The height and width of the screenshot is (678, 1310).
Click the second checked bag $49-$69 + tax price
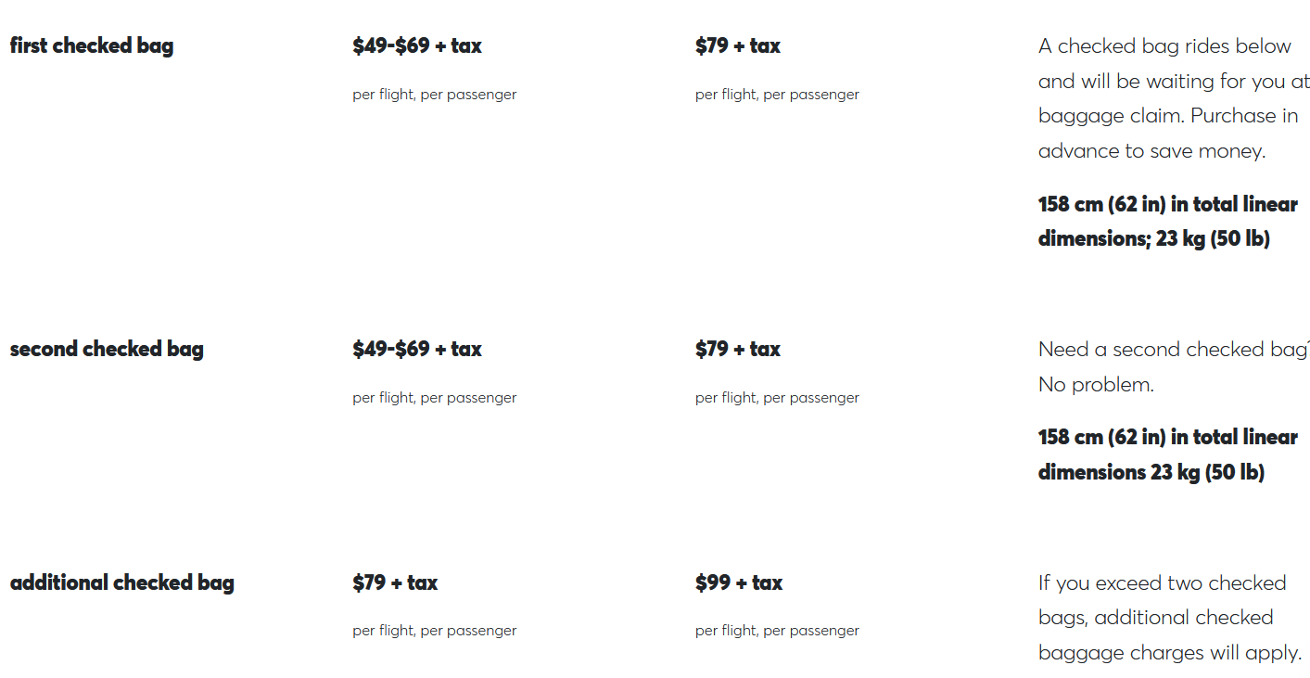pyautogui.click(x=417, y=349)
